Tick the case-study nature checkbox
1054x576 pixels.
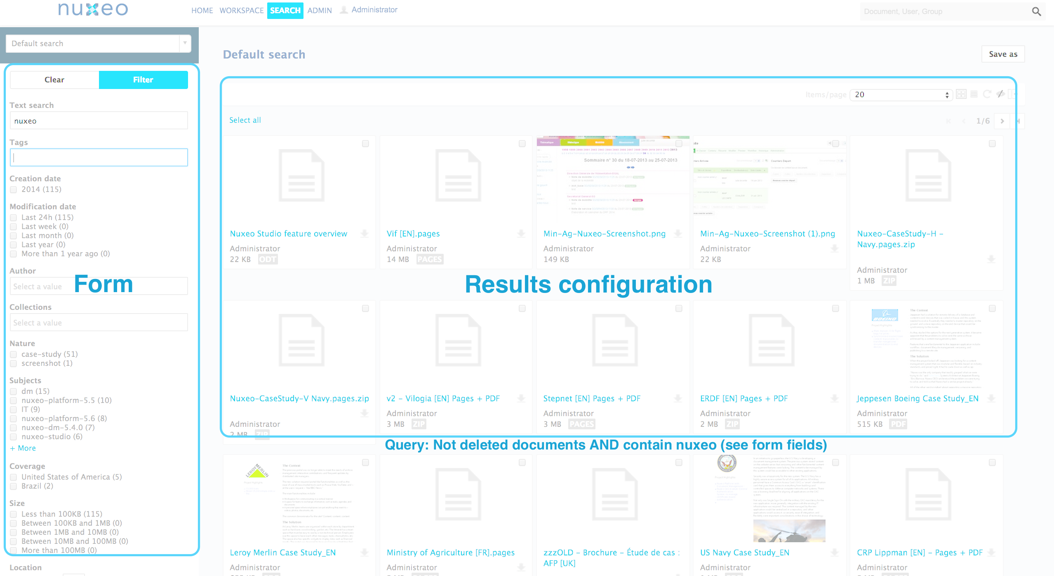[x=14, y=354]
